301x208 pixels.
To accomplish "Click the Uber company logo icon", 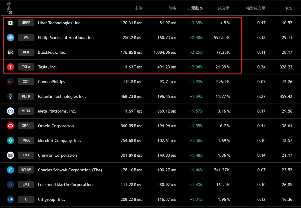I will point(10,23).
